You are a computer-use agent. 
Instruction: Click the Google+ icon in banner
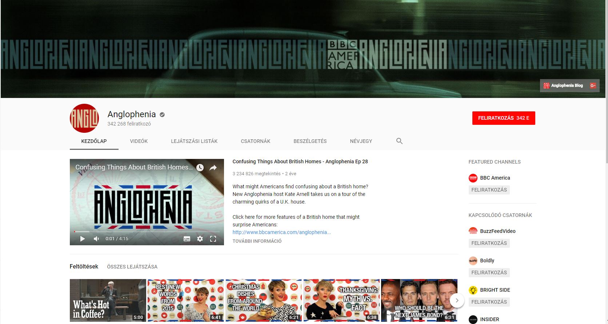tap(593, 86)
